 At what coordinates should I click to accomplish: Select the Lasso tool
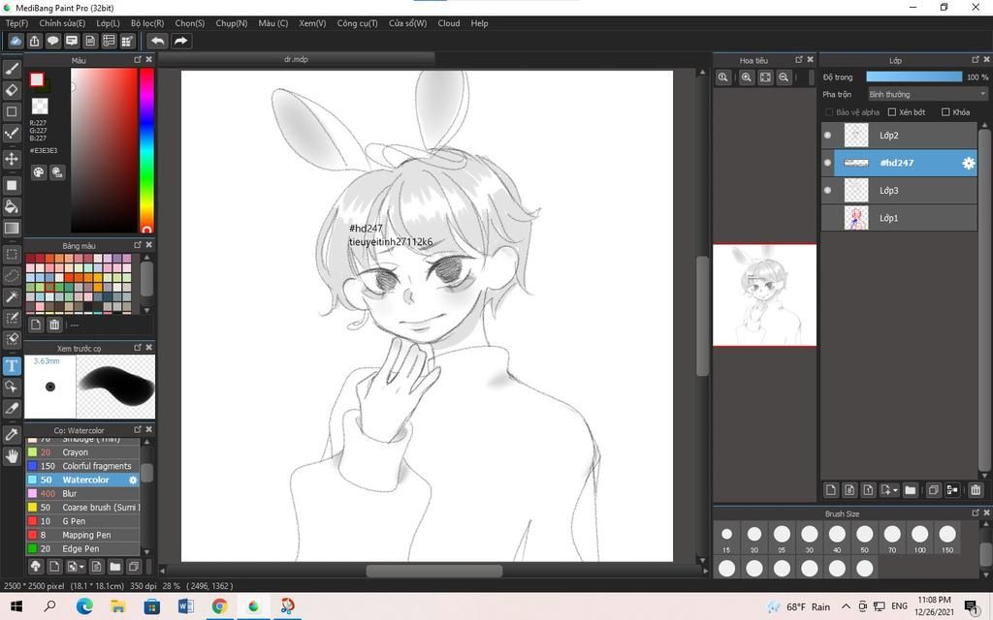coord(12,276)
